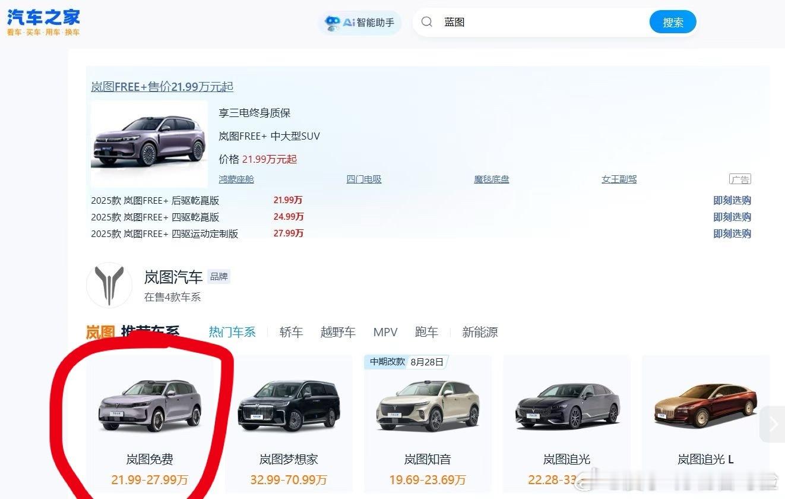Click the 品牌 tag next to 岚图汽车
Screen dimensions: 785x499
219,276
